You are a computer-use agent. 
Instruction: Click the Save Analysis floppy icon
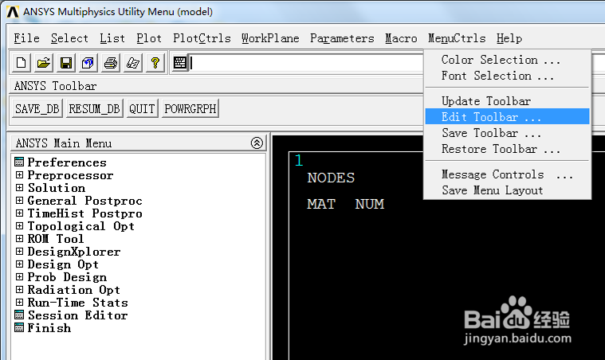pos(66,63)
